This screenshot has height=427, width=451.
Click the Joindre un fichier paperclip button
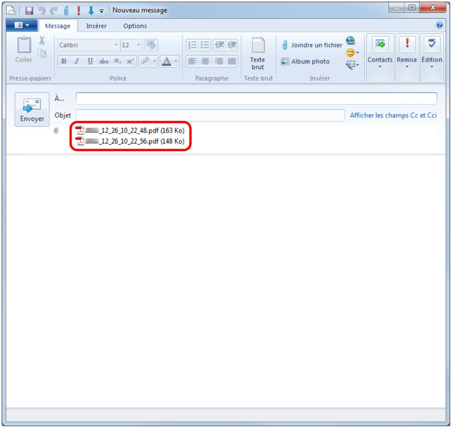tap(310, 45)
